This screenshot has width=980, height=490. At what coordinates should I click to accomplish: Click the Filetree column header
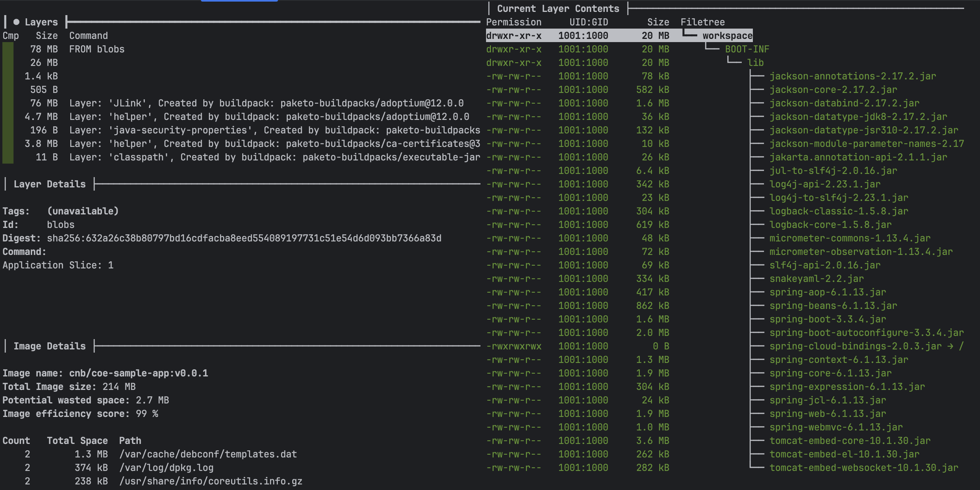coord(702,22)
